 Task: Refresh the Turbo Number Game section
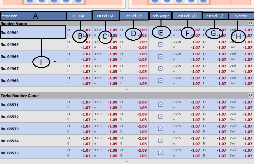coord(250,96)
